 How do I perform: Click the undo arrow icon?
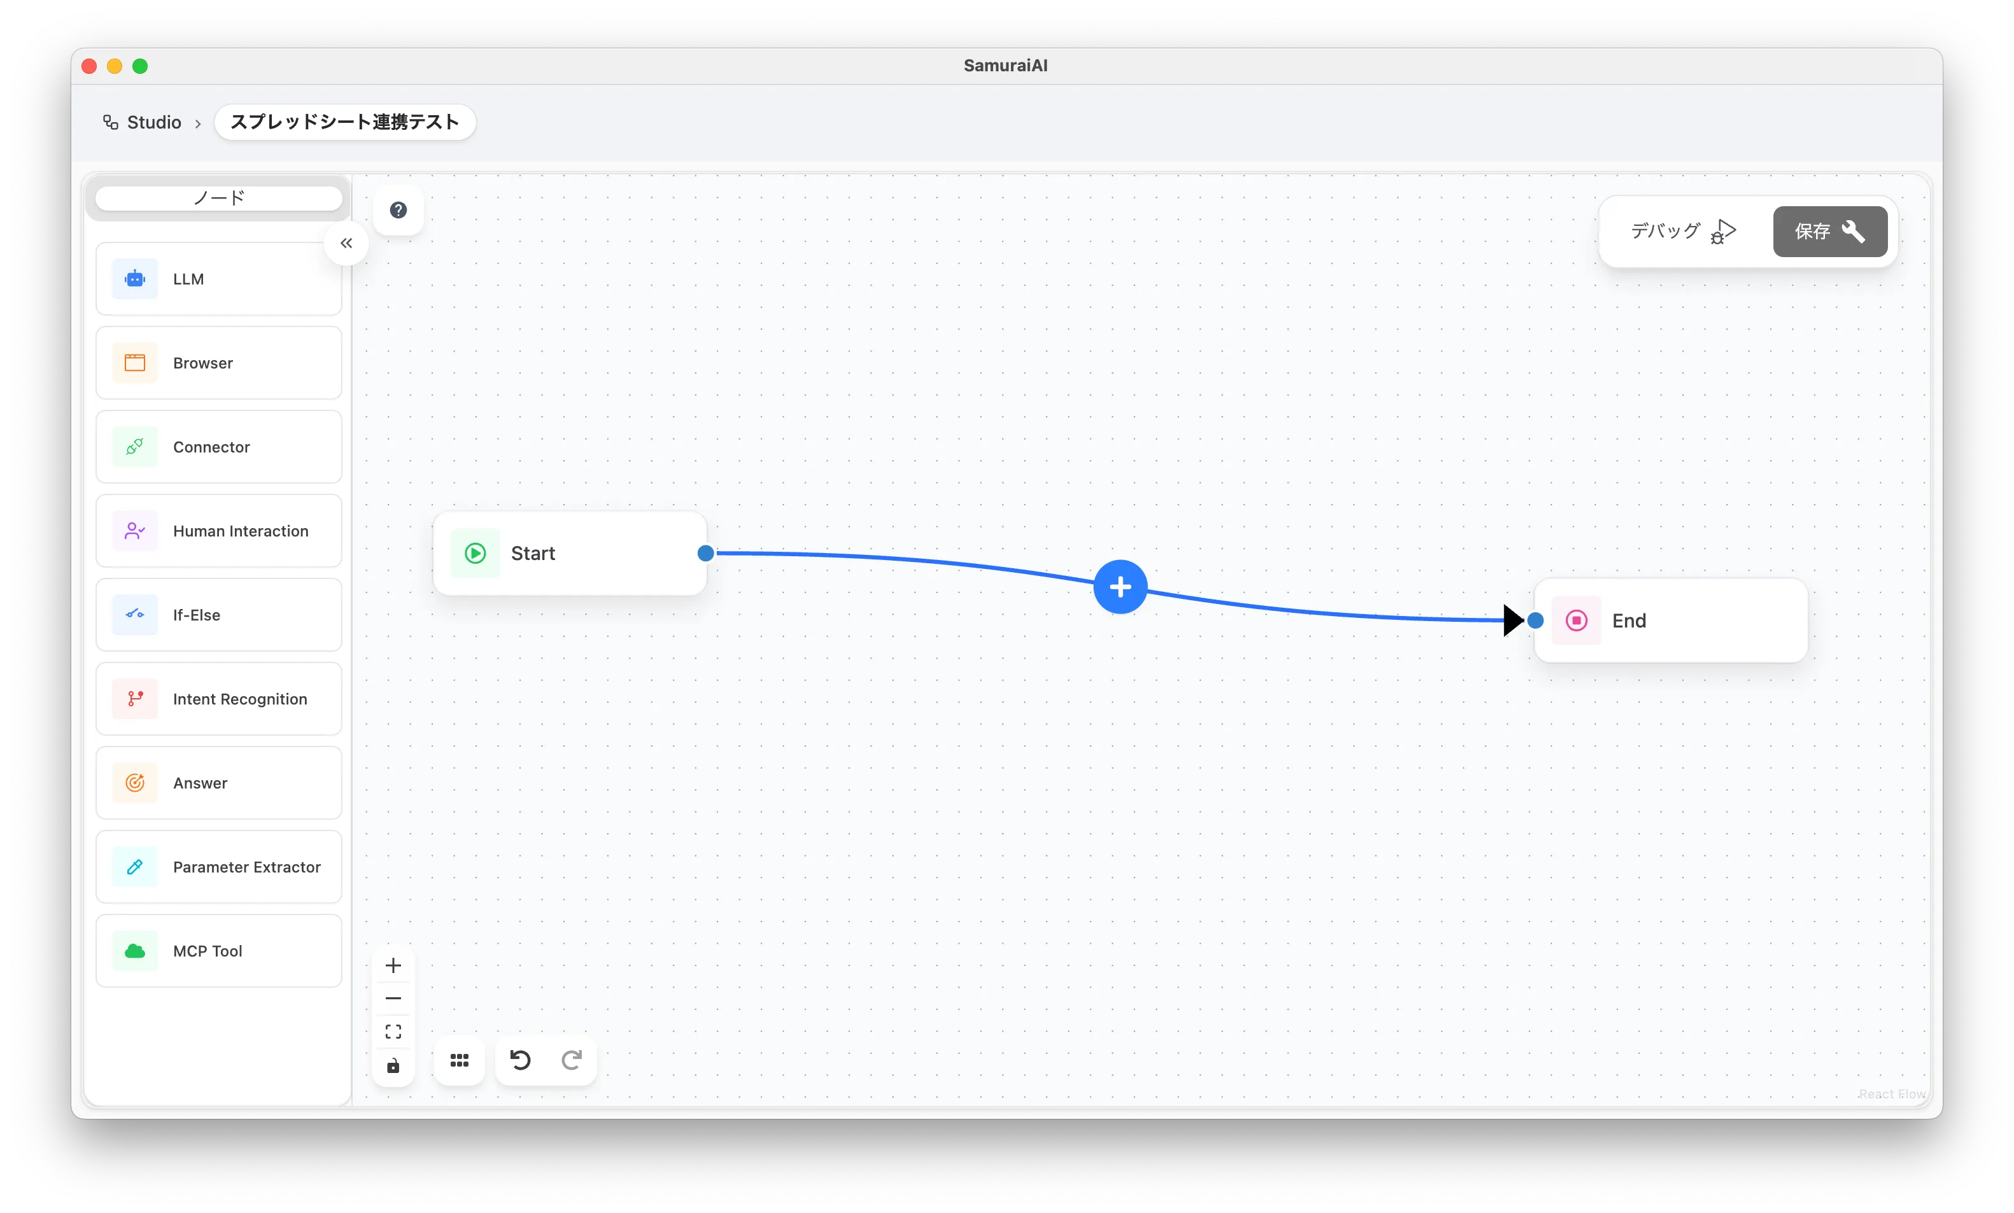coord(520,1060)
